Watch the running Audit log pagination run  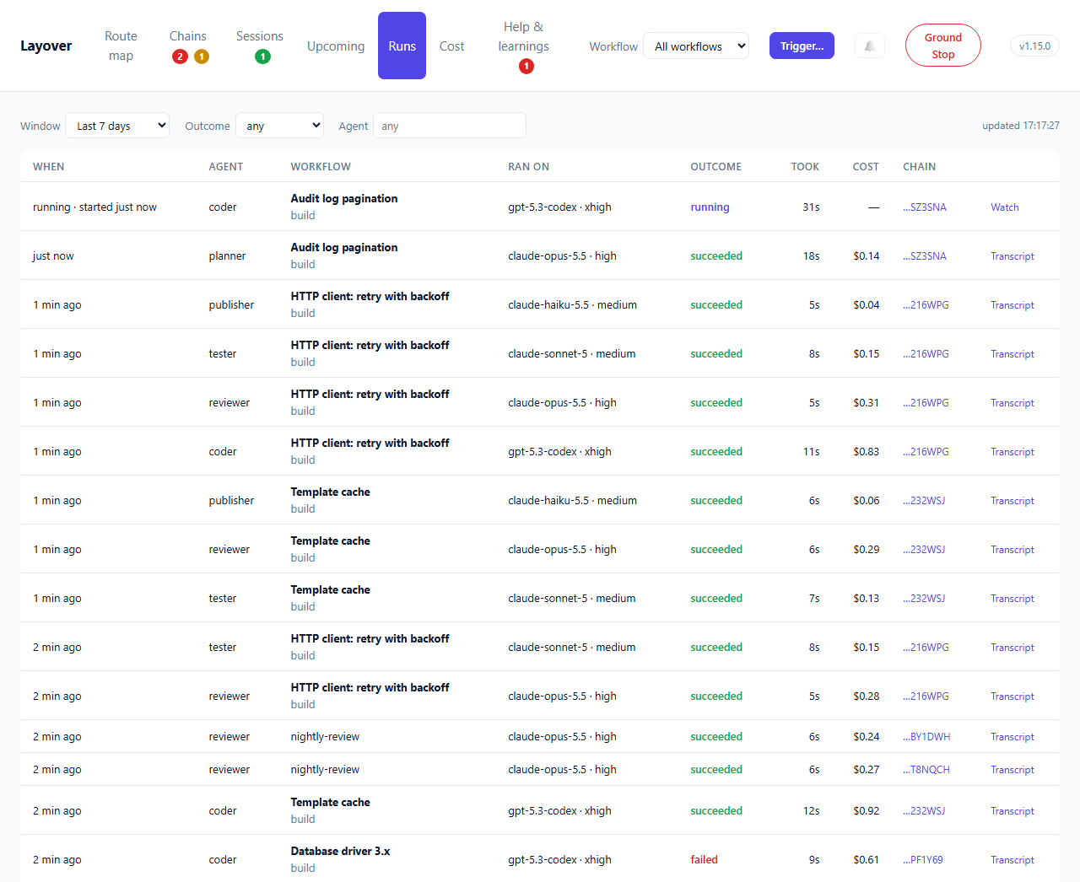click(1005, 207)
